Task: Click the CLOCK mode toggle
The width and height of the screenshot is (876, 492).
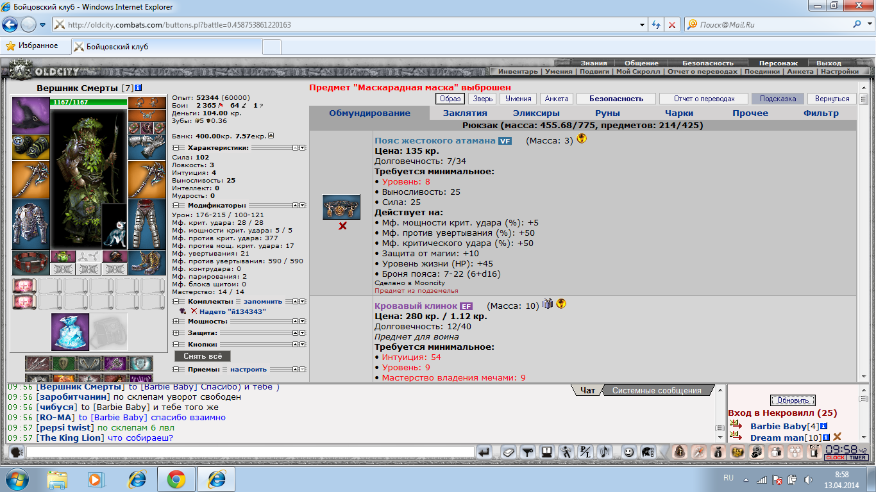Action: 836,457
